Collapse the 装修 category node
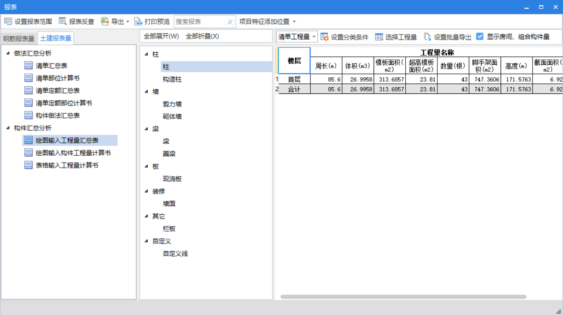 click(x=146, y=191)
